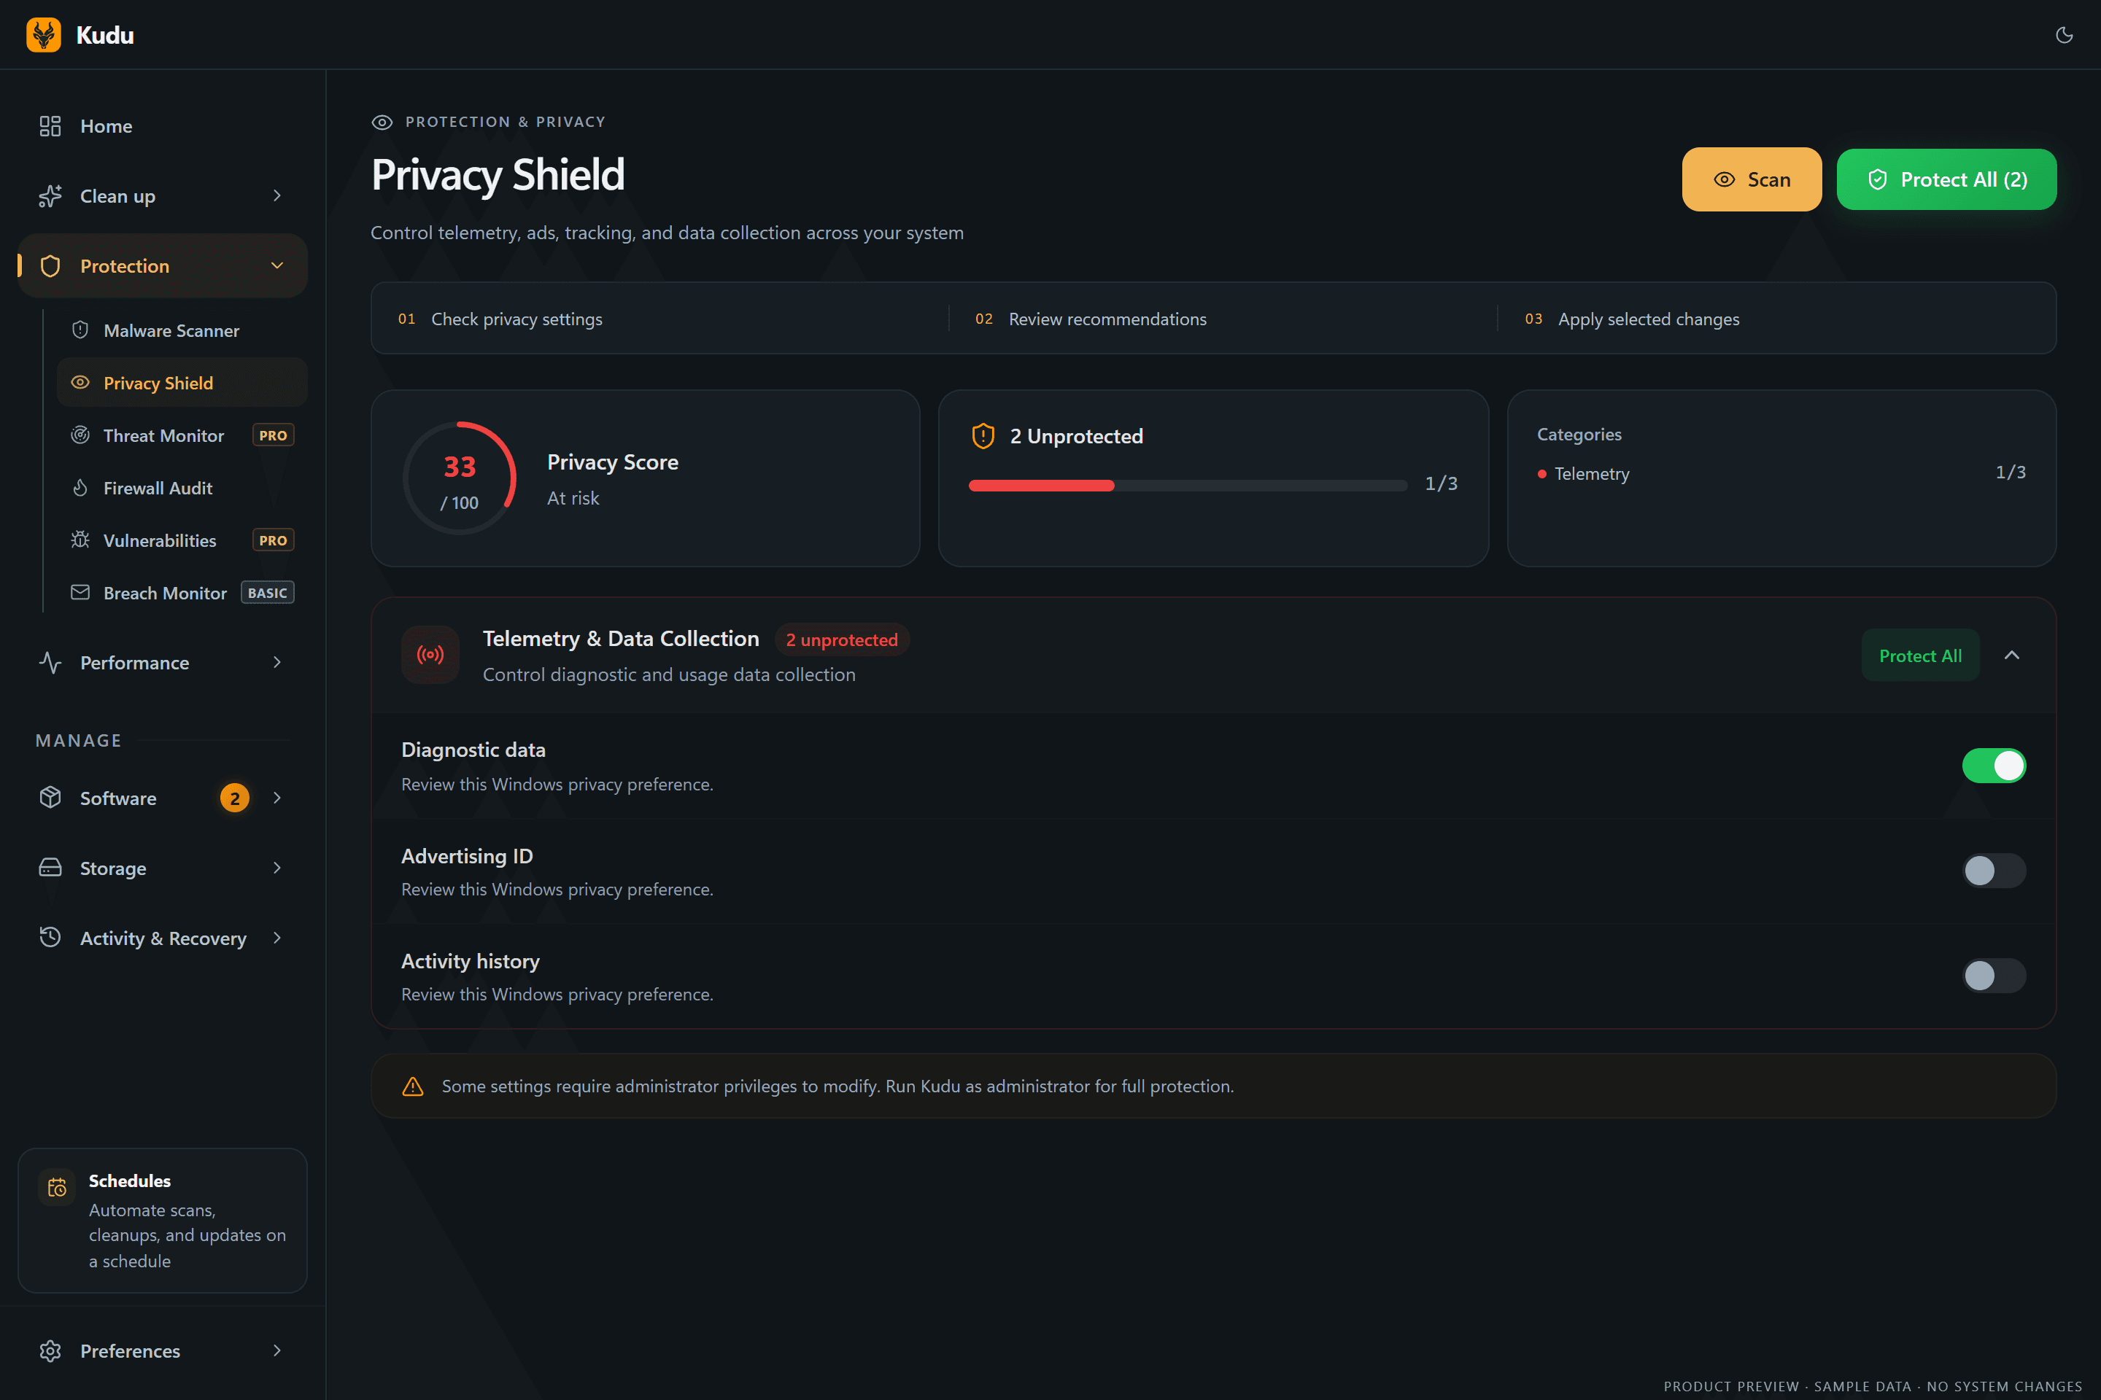
Task: Collapse the Telemetry & Data Collection panel
Action: (x=2012, y=656)
